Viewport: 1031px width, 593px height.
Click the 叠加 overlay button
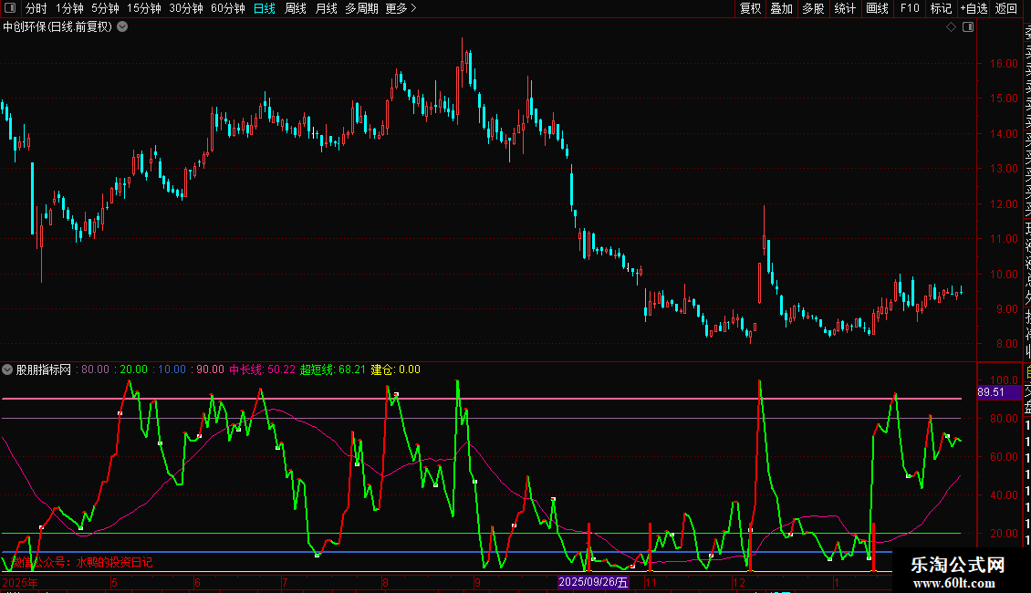click(781, 8)
